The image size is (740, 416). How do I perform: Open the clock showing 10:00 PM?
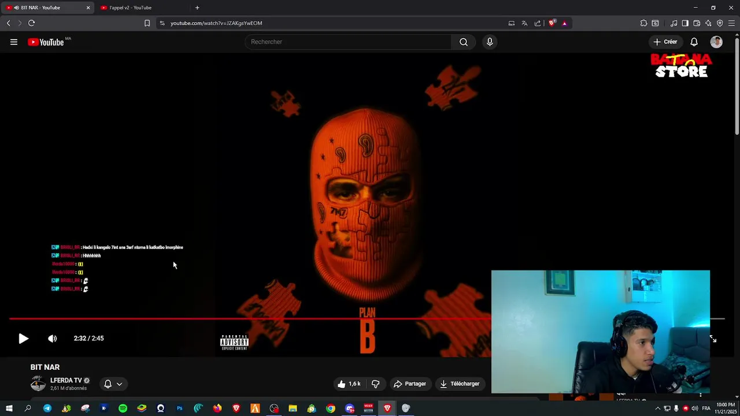pos(726,408)
